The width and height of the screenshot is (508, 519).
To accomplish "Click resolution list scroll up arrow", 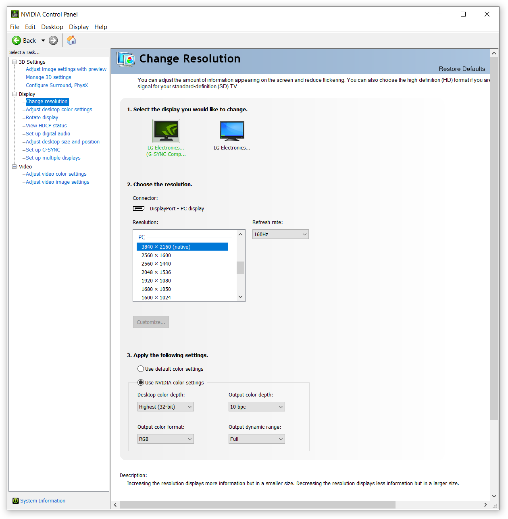I will point(241,234).
